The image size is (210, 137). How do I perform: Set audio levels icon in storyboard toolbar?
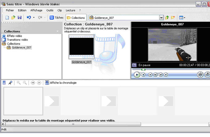pos(4,83)
